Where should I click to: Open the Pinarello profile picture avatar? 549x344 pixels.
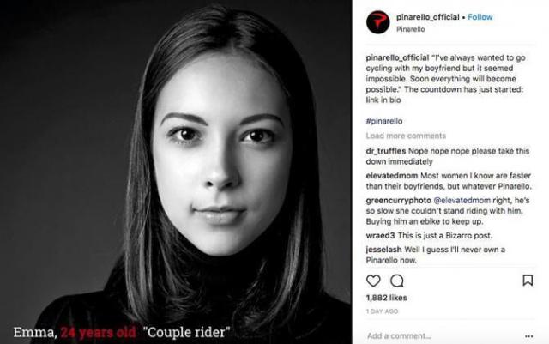click(377, 22)
